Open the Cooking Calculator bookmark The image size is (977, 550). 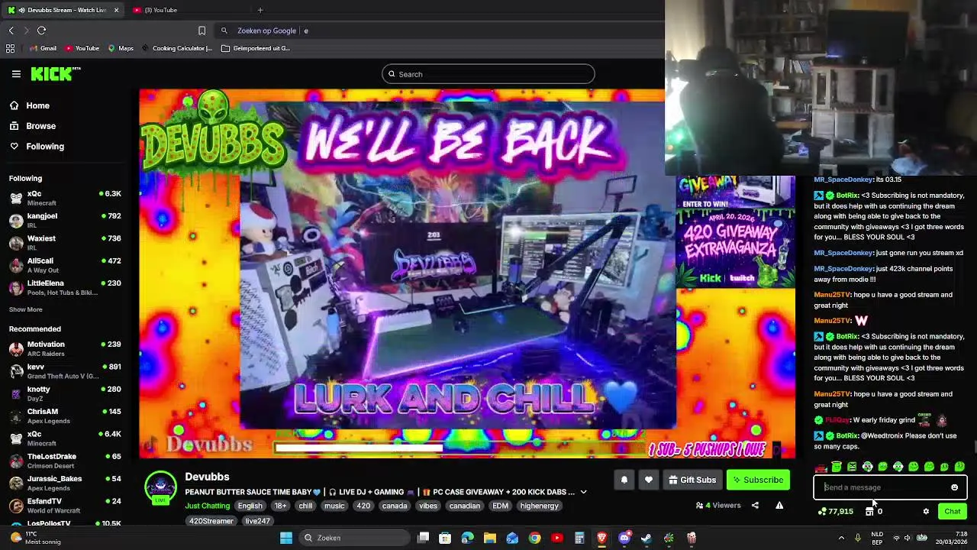click(176, 48)
